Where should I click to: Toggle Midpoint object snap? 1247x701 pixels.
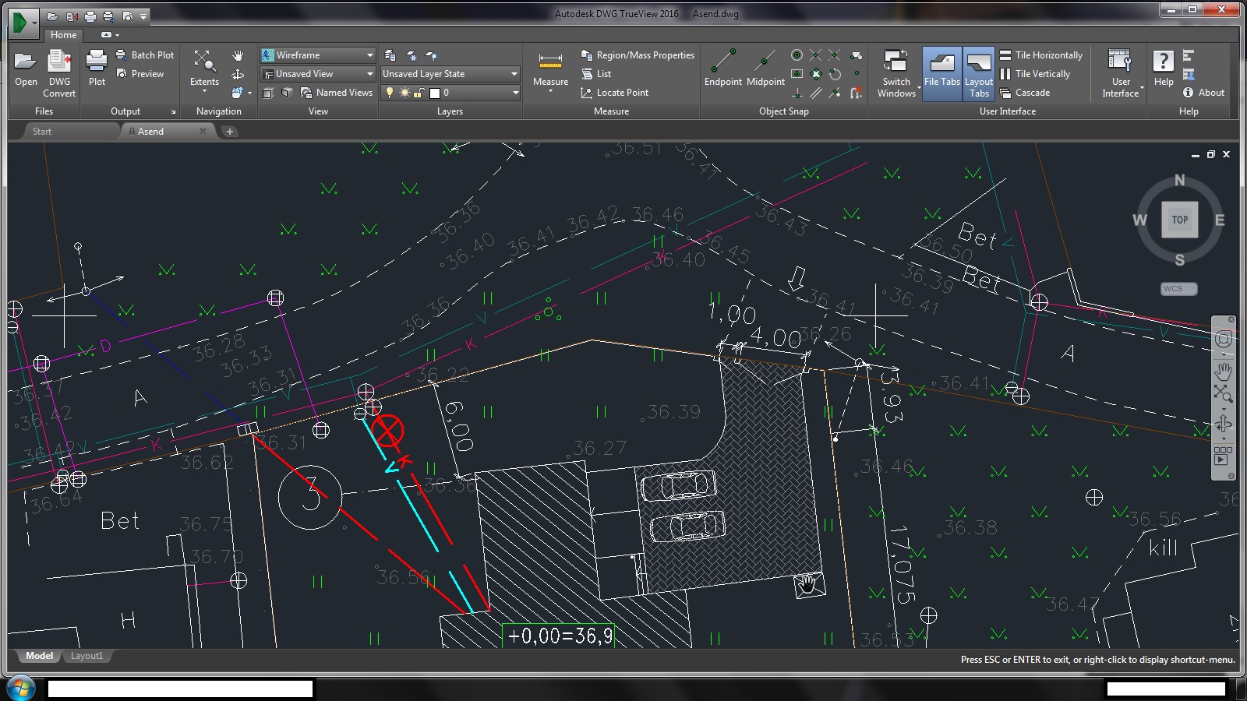point(765,62)
